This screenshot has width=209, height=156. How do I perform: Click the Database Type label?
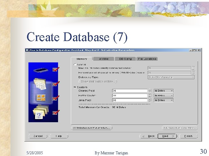[x=89, y=77]
